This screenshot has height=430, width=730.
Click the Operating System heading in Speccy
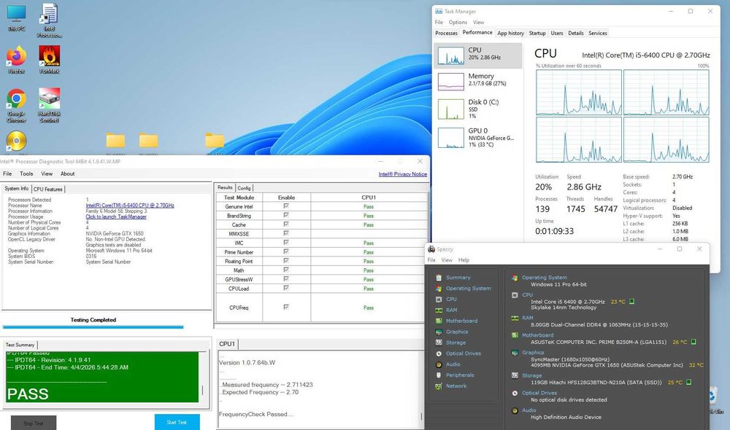545,277
